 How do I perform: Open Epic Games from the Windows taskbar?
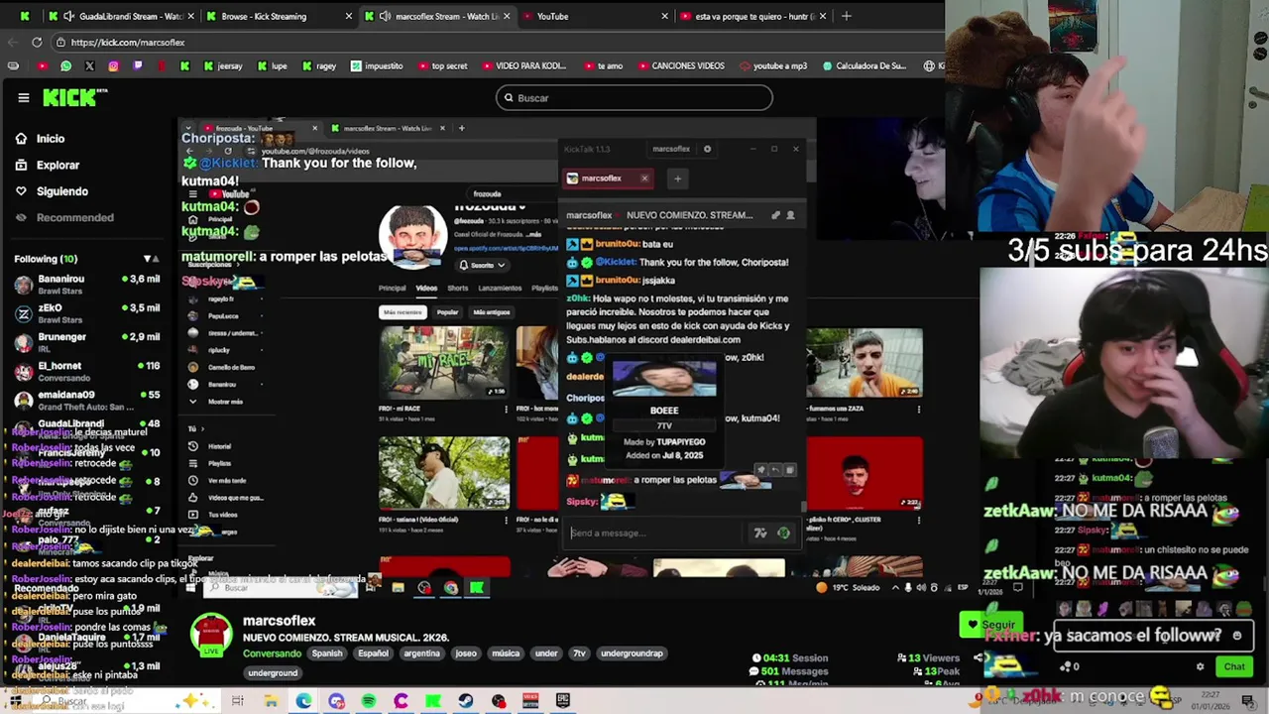[x=563, y=701]
